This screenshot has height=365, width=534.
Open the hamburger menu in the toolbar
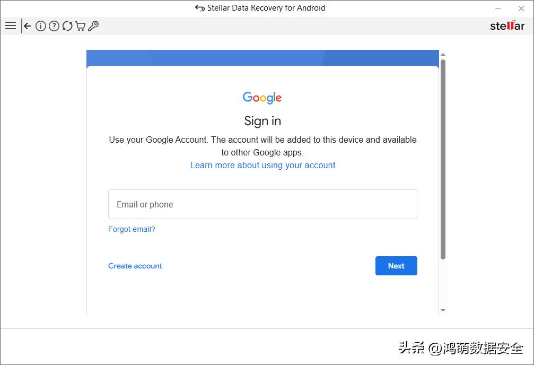(x=11, y=25)
